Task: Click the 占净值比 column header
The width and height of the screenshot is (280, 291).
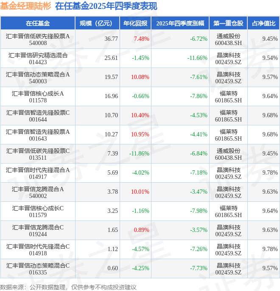Action: [x=263, y=23]
